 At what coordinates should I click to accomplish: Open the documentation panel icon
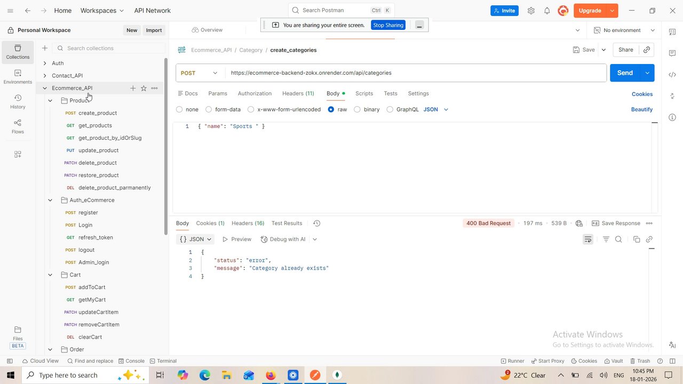coord(672,32)
